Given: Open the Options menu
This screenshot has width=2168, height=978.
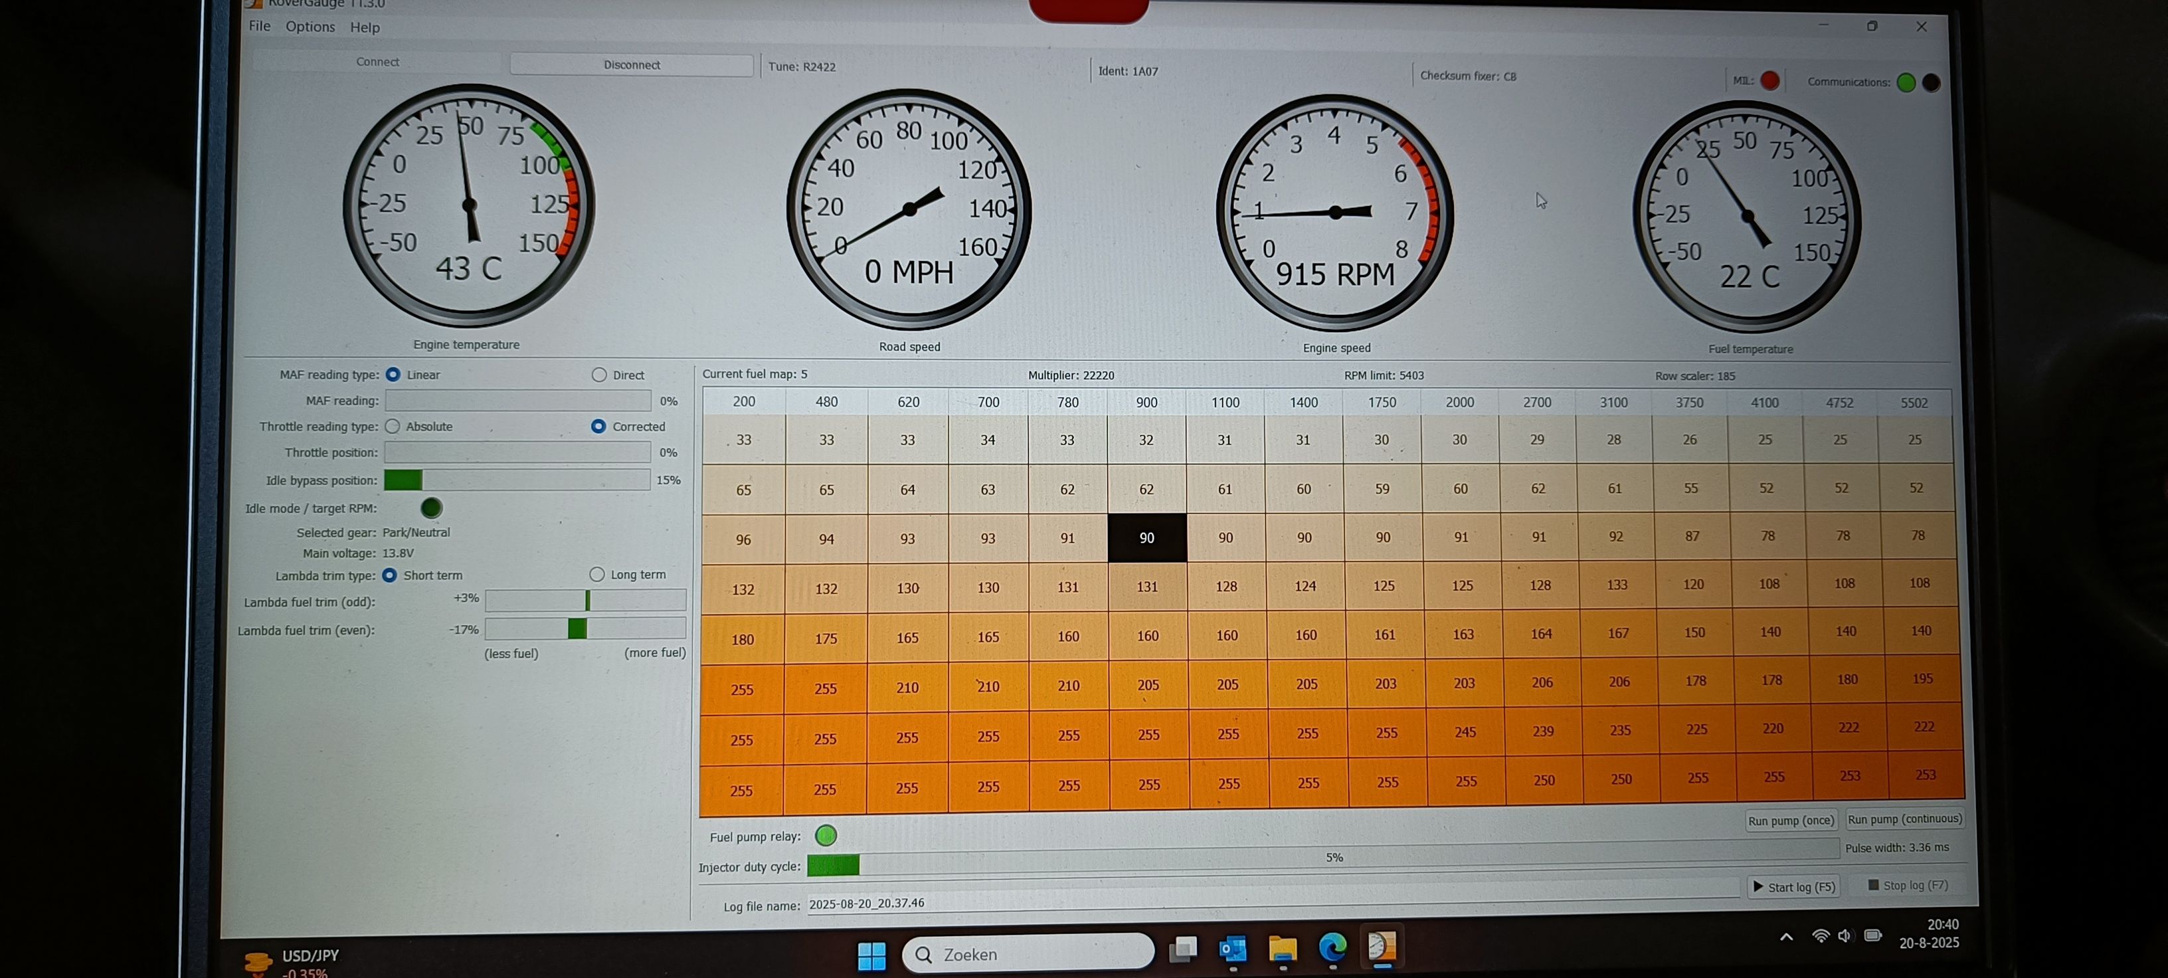Looking at the screenshot, I should pyautogui.click(x=310, y=27).
